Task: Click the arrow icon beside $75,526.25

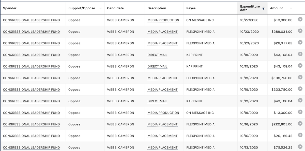Action: coord(300,146)
